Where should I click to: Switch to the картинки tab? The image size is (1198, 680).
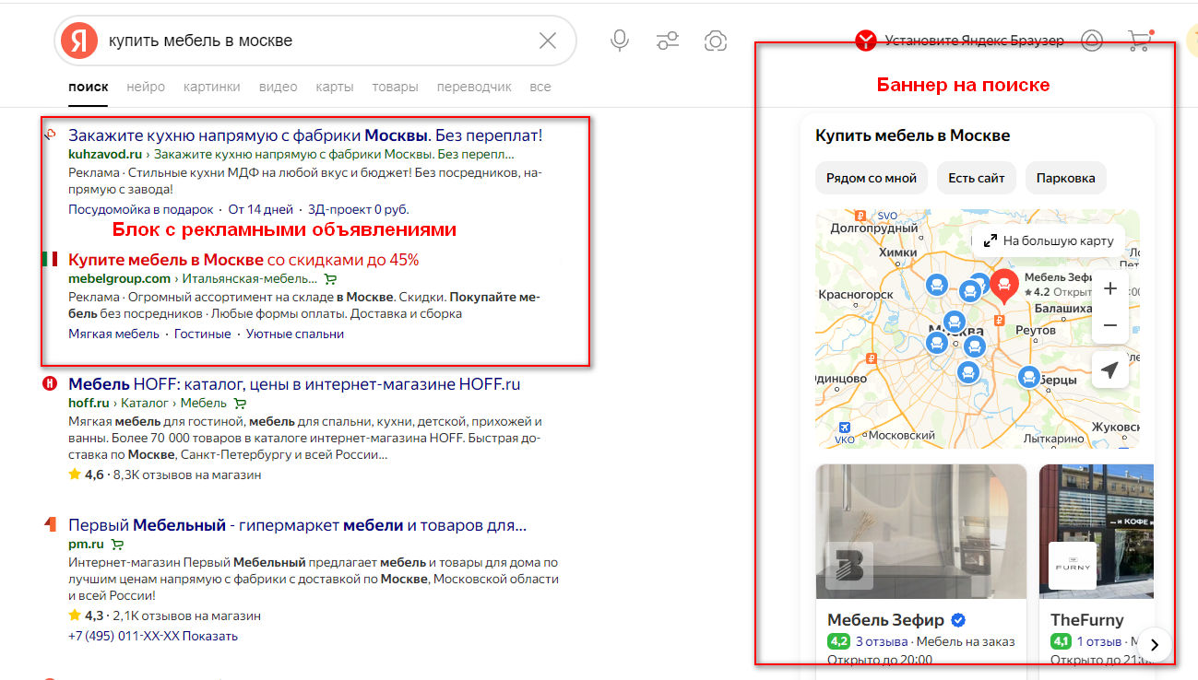(212, 87)
